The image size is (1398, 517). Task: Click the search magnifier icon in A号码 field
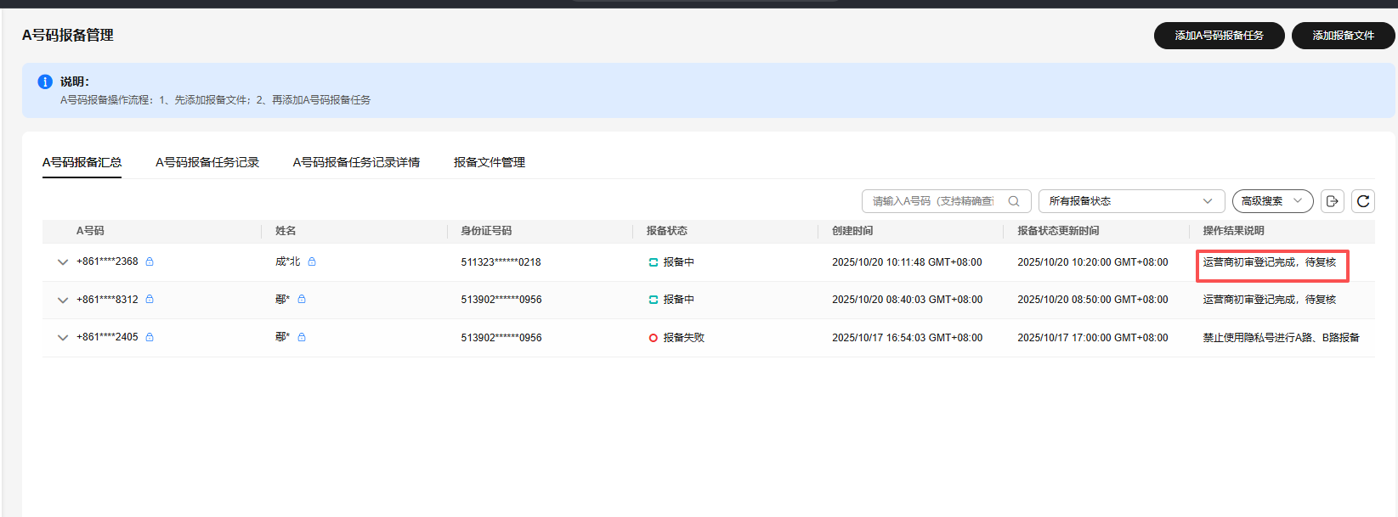1013,201
